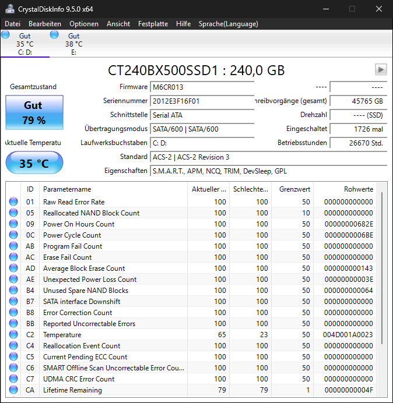Click the ID column header
The width and height of the screenshot is (393, 403).
[30, 189]
